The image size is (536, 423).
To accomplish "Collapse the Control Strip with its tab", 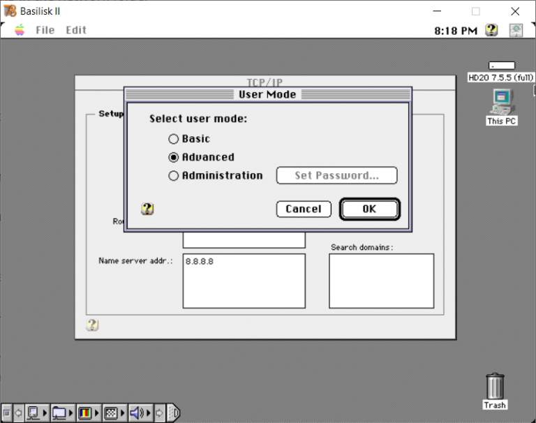I will coord(173,413).
